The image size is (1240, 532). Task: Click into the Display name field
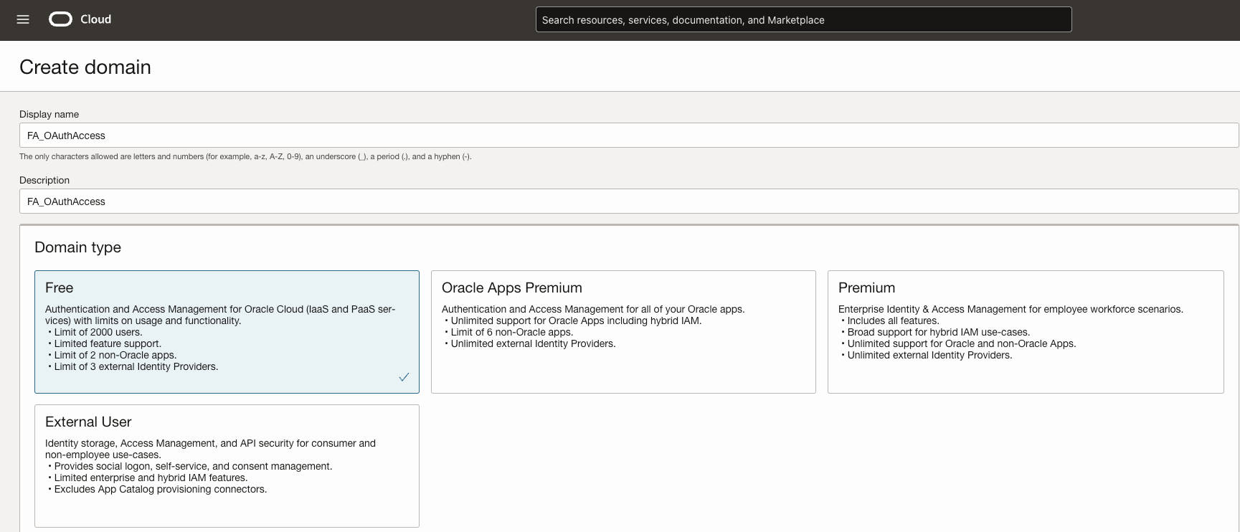628,136
